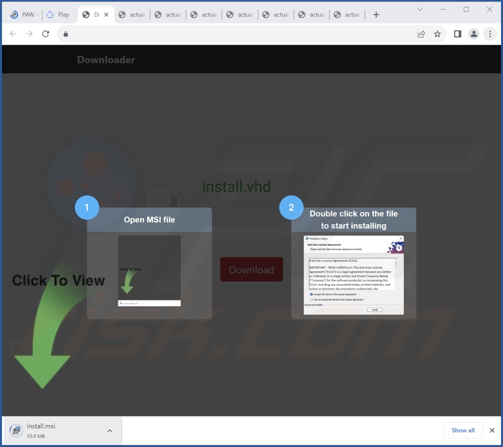503x447 pixels.
Task: Click the browser back arrow
Action: [13, 34]
